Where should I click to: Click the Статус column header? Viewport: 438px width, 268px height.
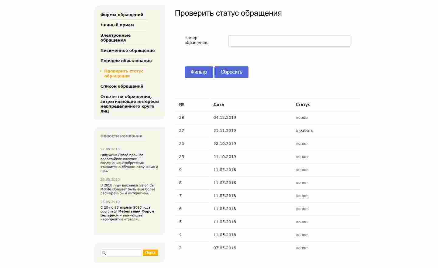(x=303, y=104)
